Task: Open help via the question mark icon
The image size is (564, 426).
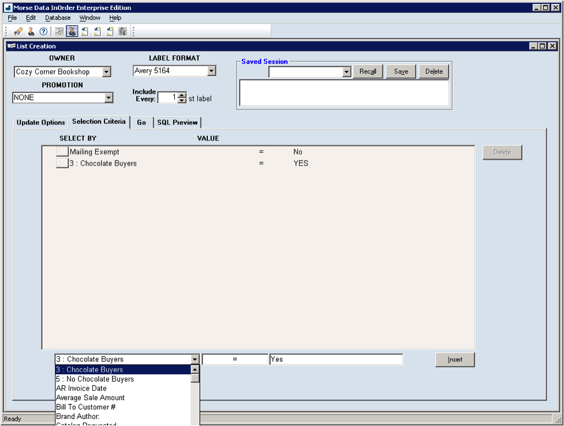Action: [43, 31]
